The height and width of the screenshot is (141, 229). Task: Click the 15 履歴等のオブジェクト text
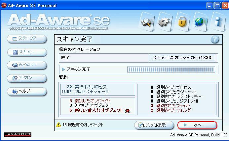click(x=83, y=125)
